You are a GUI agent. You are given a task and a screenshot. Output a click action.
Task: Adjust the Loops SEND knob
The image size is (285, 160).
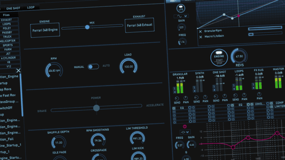(235, 96)
